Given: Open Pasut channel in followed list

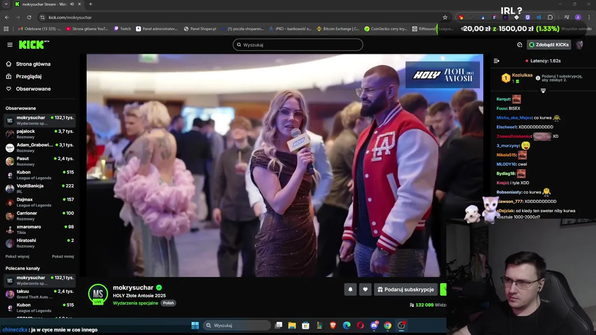Looking at the screenshot, I should (x=40, y=161).
